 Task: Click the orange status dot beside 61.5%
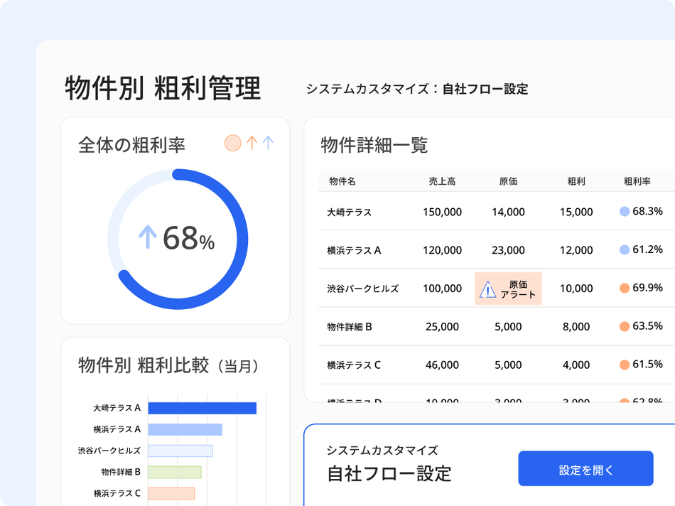click(625, 365)
